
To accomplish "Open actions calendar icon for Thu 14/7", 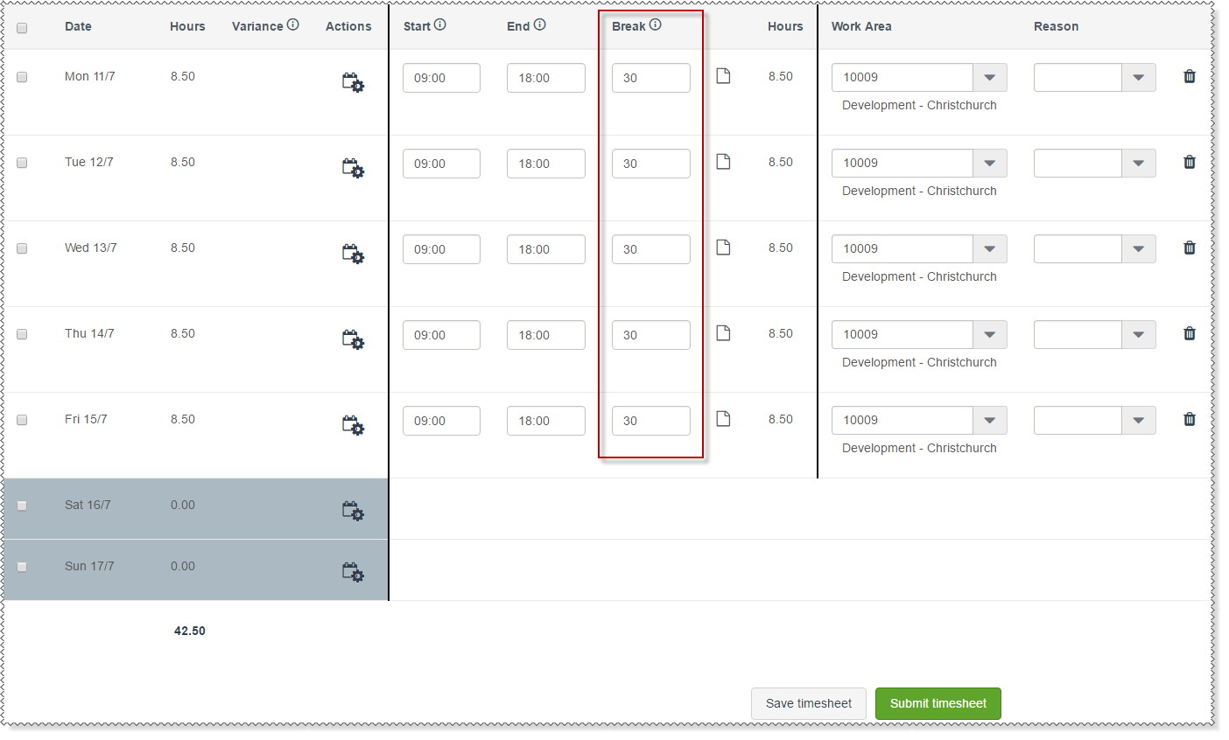I will (353, 339).
